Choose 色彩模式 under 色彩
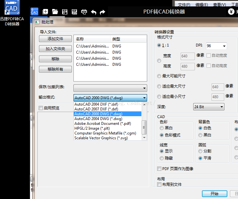Viewport: 238px width, 199px height. coord(162,135)
